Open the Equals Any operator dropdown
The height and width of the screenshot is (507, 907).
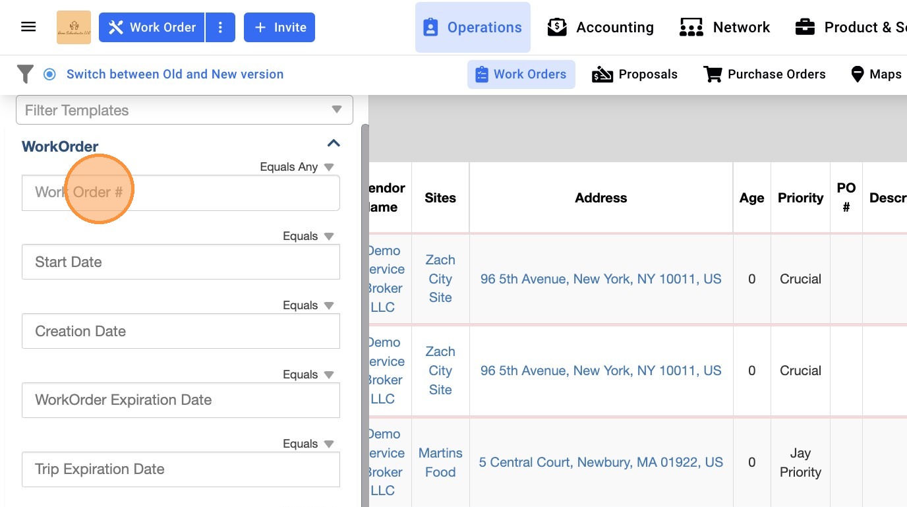pos(329,167)
